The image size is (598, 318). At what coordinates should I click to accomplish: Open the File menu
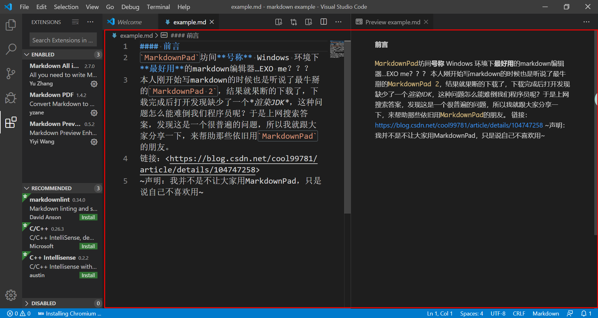click(x=24, y=7)
